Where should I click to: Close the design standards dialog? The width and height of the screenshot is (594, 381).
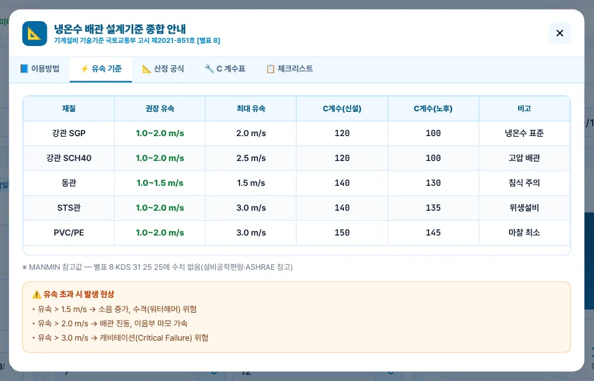[x=560, y=33]
